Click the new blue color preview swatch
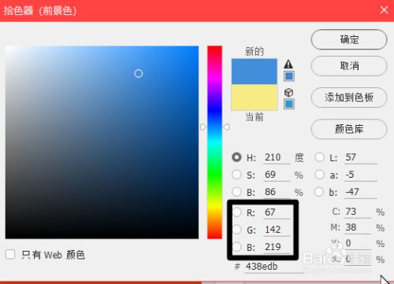Image resolution: width=394 pixels, height=284 pixels. [x=255, y=72]
